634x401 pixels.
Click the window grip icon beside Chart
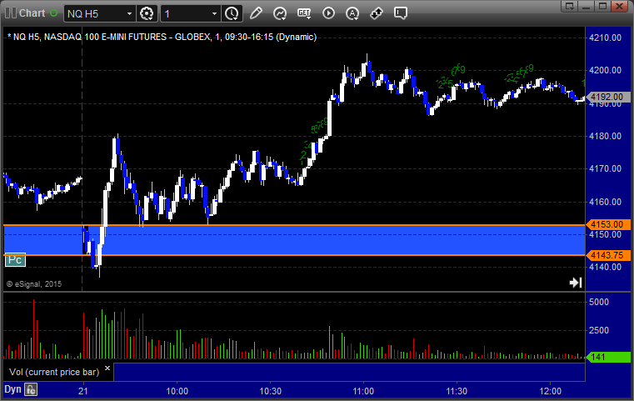(11, 13)
